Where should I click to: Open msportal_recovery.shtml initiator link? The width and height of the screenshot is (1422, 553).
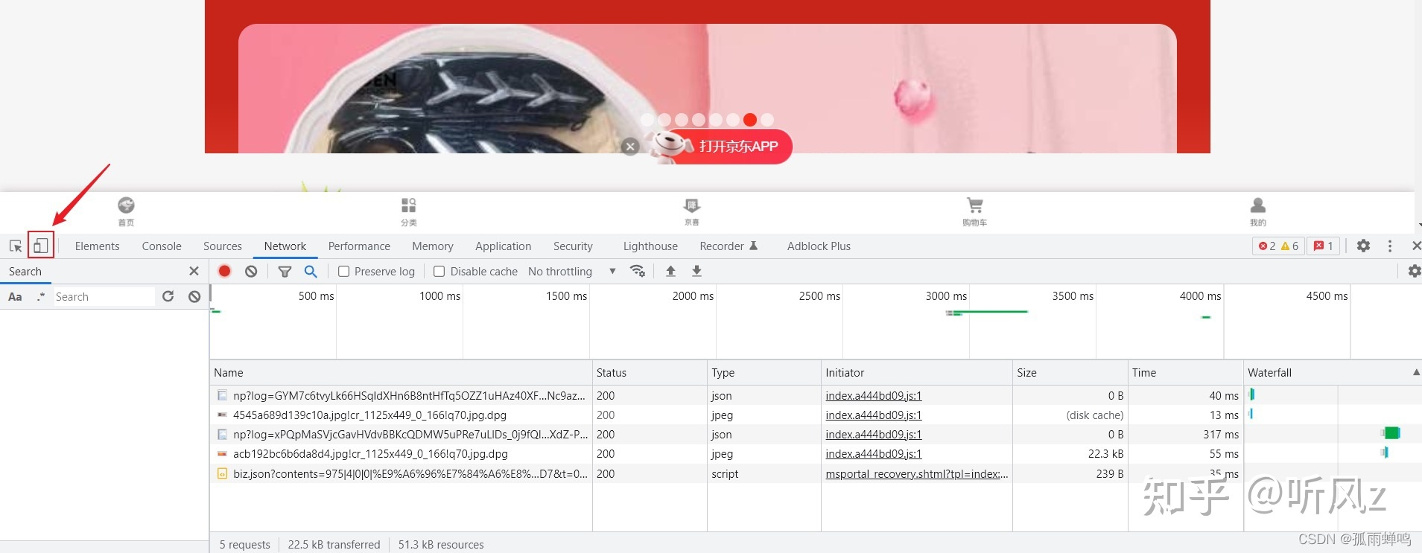click(917, 473)
